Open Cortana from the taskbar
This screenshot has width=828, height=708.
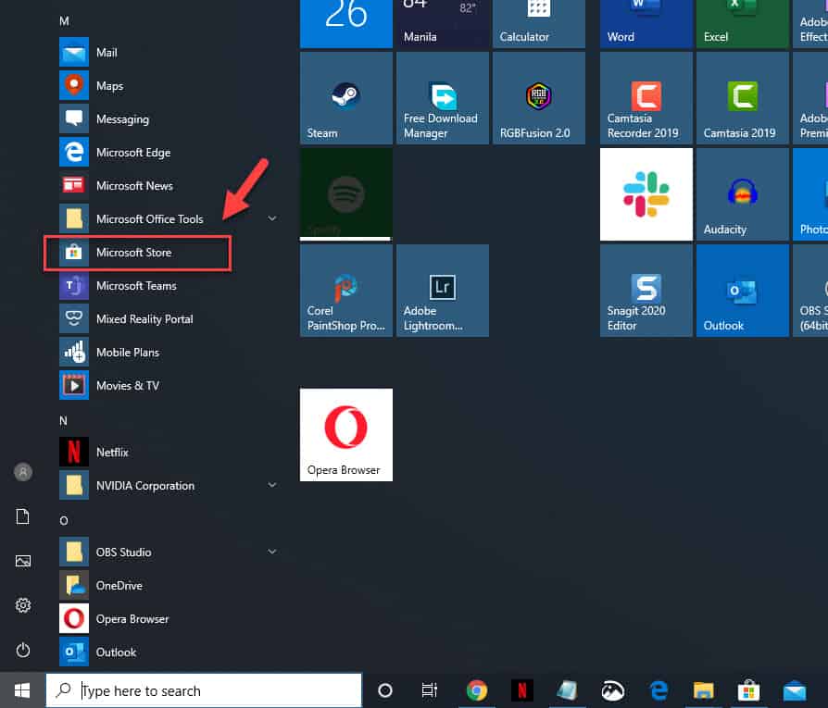point(385,690)
